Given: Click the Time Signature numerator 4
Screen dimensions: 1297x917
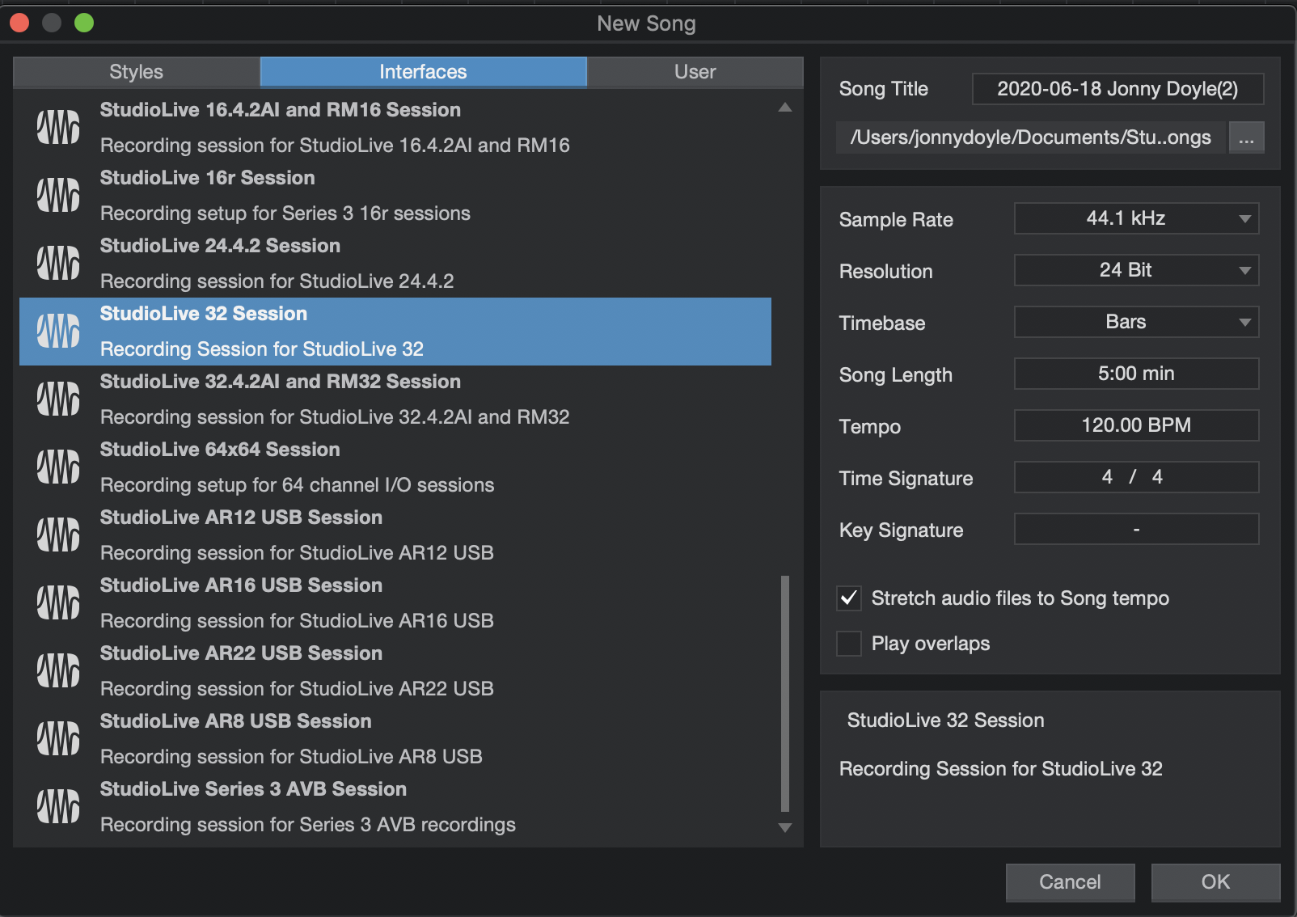Looking at the screenshot, I should coord(1107,477).
